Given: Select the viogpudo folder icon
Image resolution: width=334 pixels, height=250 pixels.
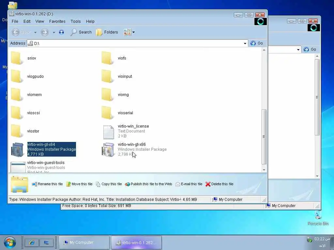Looking at the screenshot, I should point(17,76).
